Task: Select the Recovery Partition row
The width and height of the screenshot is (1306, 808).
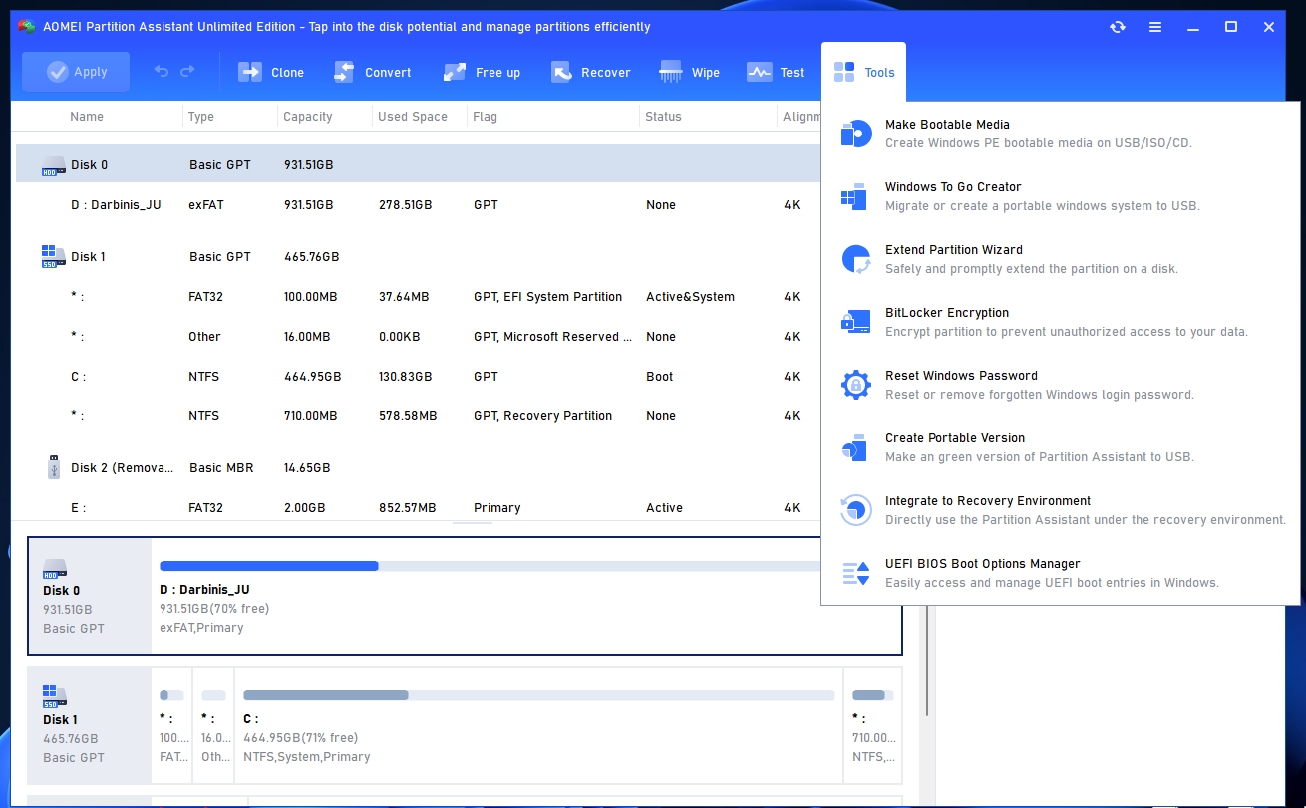Action: coord(419,415)
